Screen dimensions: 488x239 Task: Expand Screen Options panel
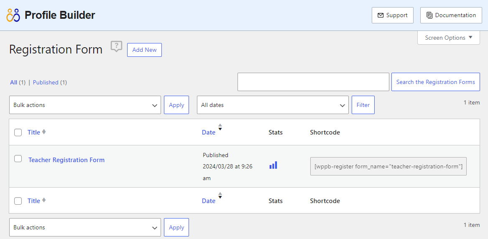(x=448, y=38)
